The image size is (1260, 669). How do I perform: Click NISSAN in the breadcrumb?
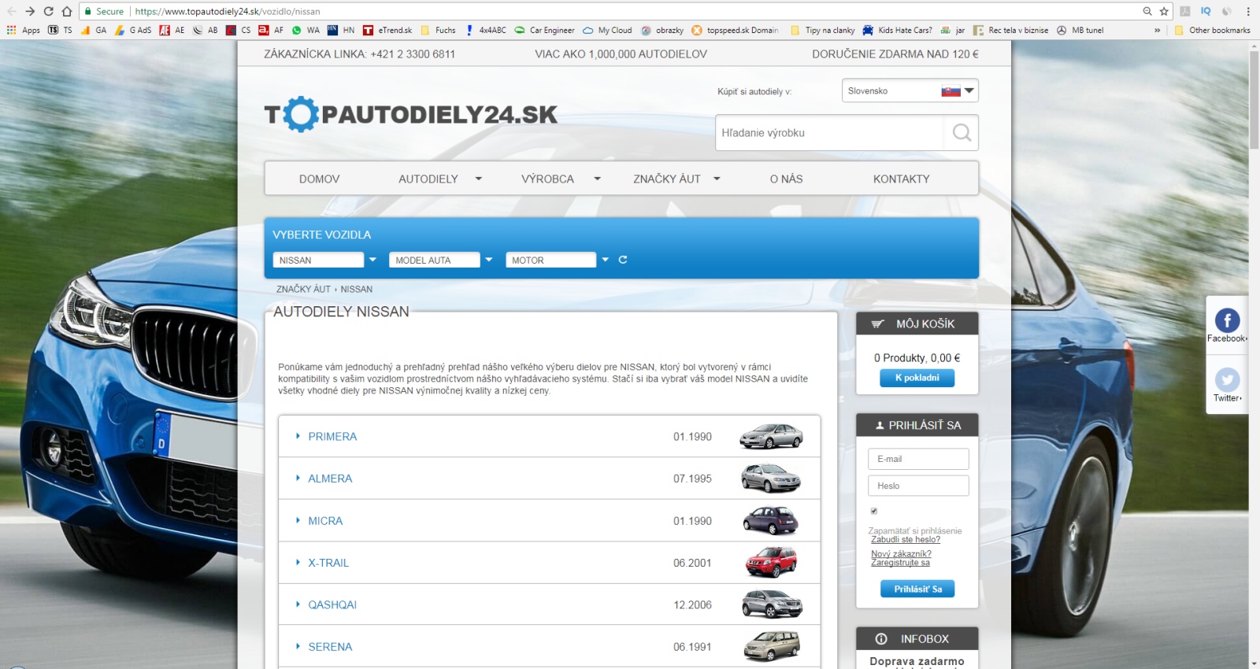(x=357, y=289)
